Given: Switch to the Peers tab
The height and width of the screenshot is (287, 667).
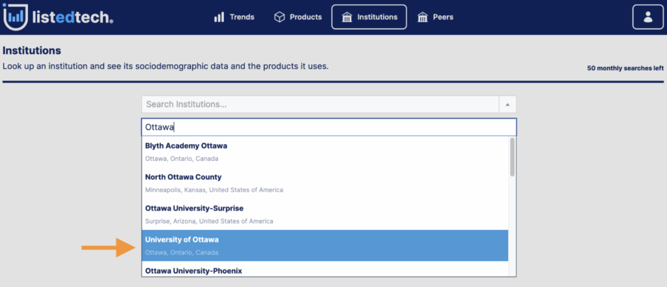Looking at the screenshot, I should pyautogui.click(x=436, y=18).
